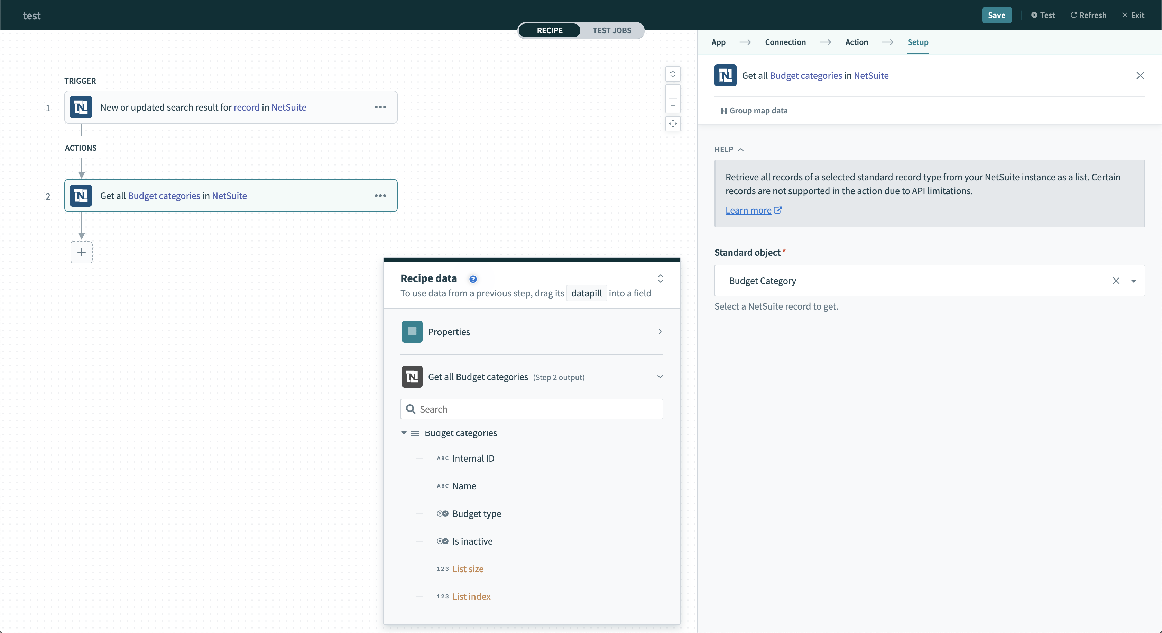
Task: Click the zoom in icon on canvas
Action: (673, 92)
